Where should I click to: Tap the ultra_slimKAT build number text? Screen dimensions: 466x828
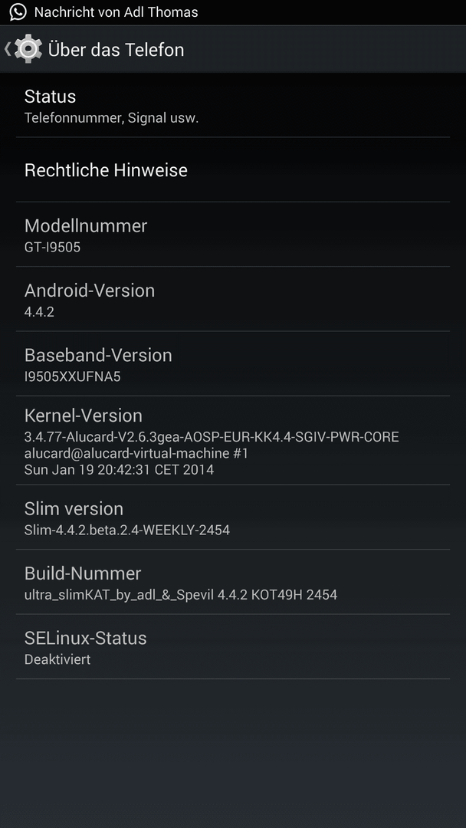[x=180, y=595]
